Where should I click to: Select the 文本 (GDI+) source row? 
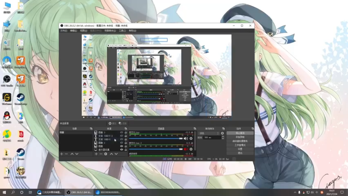click(110, 139)
